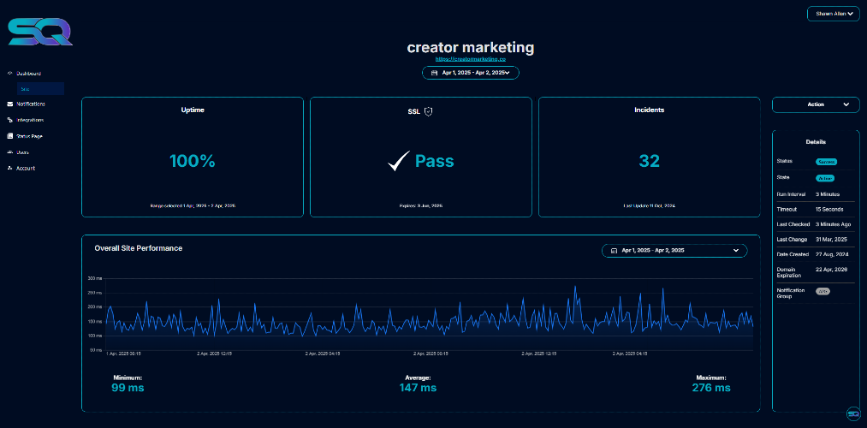This screenshot has height=428, width=867.
Task: Open the Overall Site Performance date range dropdown
Action: click(x=674, y=251)
